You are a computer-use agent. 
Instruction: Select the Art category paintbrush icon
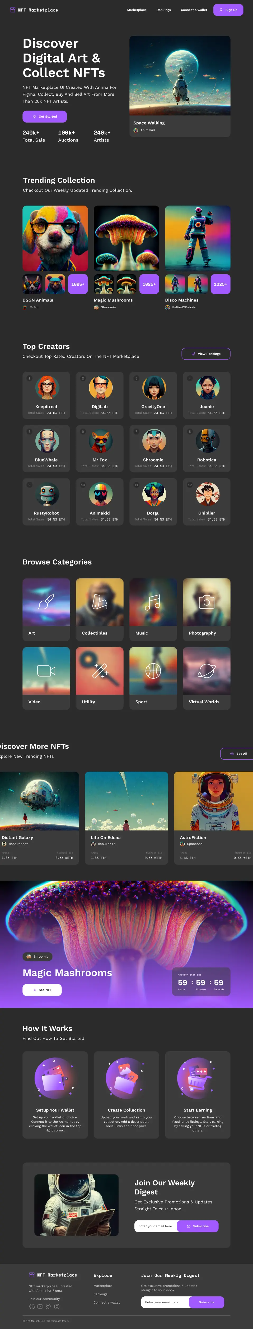tap(46, 602)
